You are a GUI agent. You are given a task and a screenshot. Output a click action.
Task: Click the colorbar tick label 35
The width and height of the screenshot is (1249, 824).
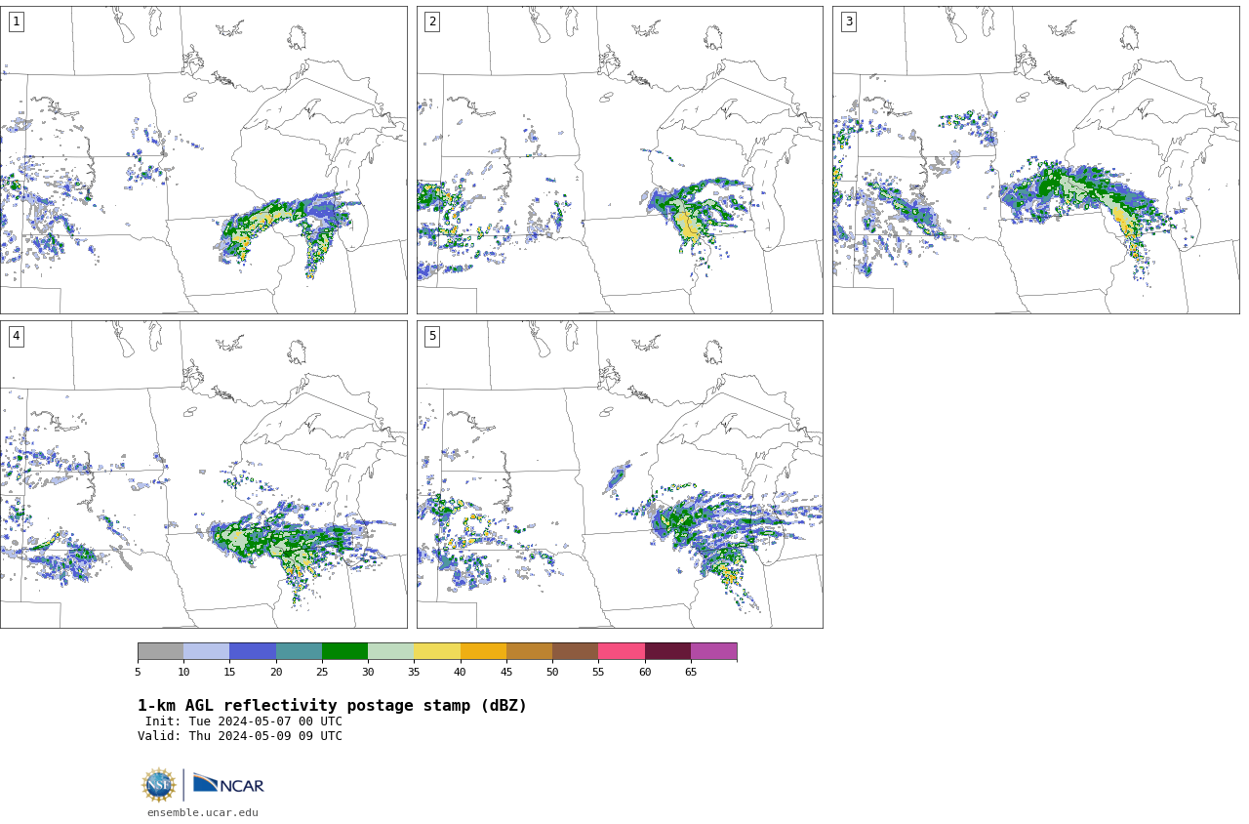click(x=414, y=672)
